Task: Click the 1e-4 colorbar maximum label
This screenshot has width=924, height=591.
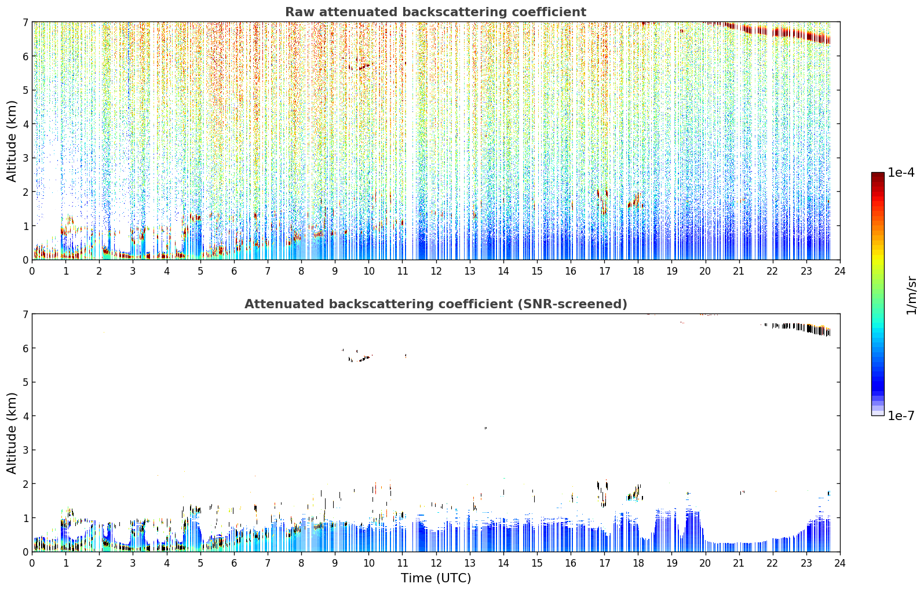Action: pos(901,173)
